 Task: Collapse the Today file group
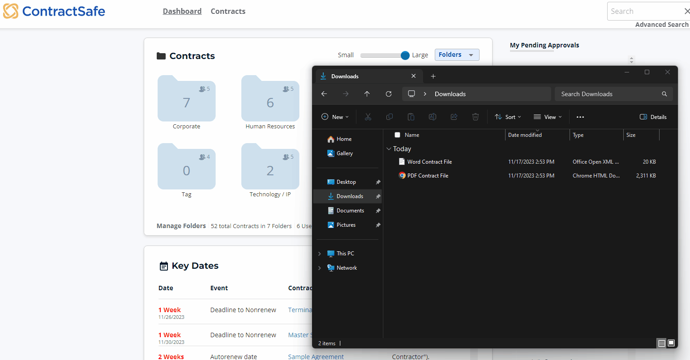tap(388, 149)
